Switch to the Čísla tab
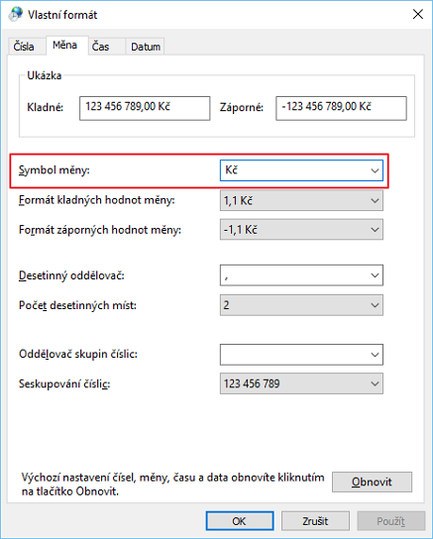Image resolution: width=433 pixels, height=539 pixels. click(x=24, y=47)
